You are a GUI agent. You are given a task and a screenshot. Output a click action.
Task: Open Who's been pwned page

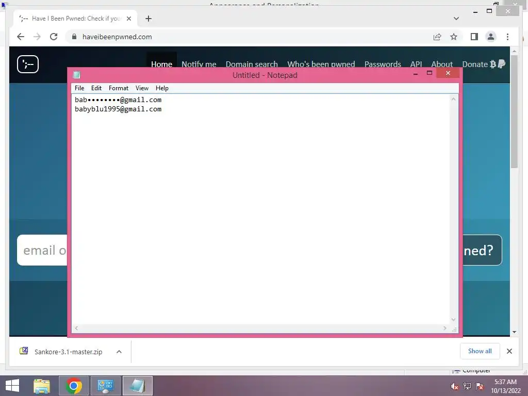(x=321, y=64)
